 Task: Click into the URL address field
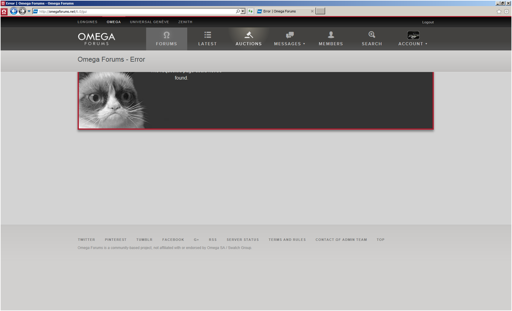coord(137,12)
